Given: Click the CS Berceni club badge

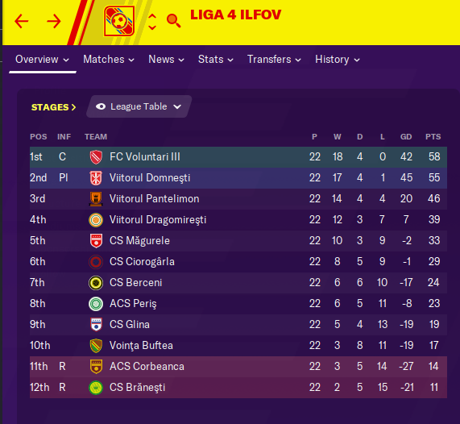Looking at the screenshot, I should click(96, 283).
